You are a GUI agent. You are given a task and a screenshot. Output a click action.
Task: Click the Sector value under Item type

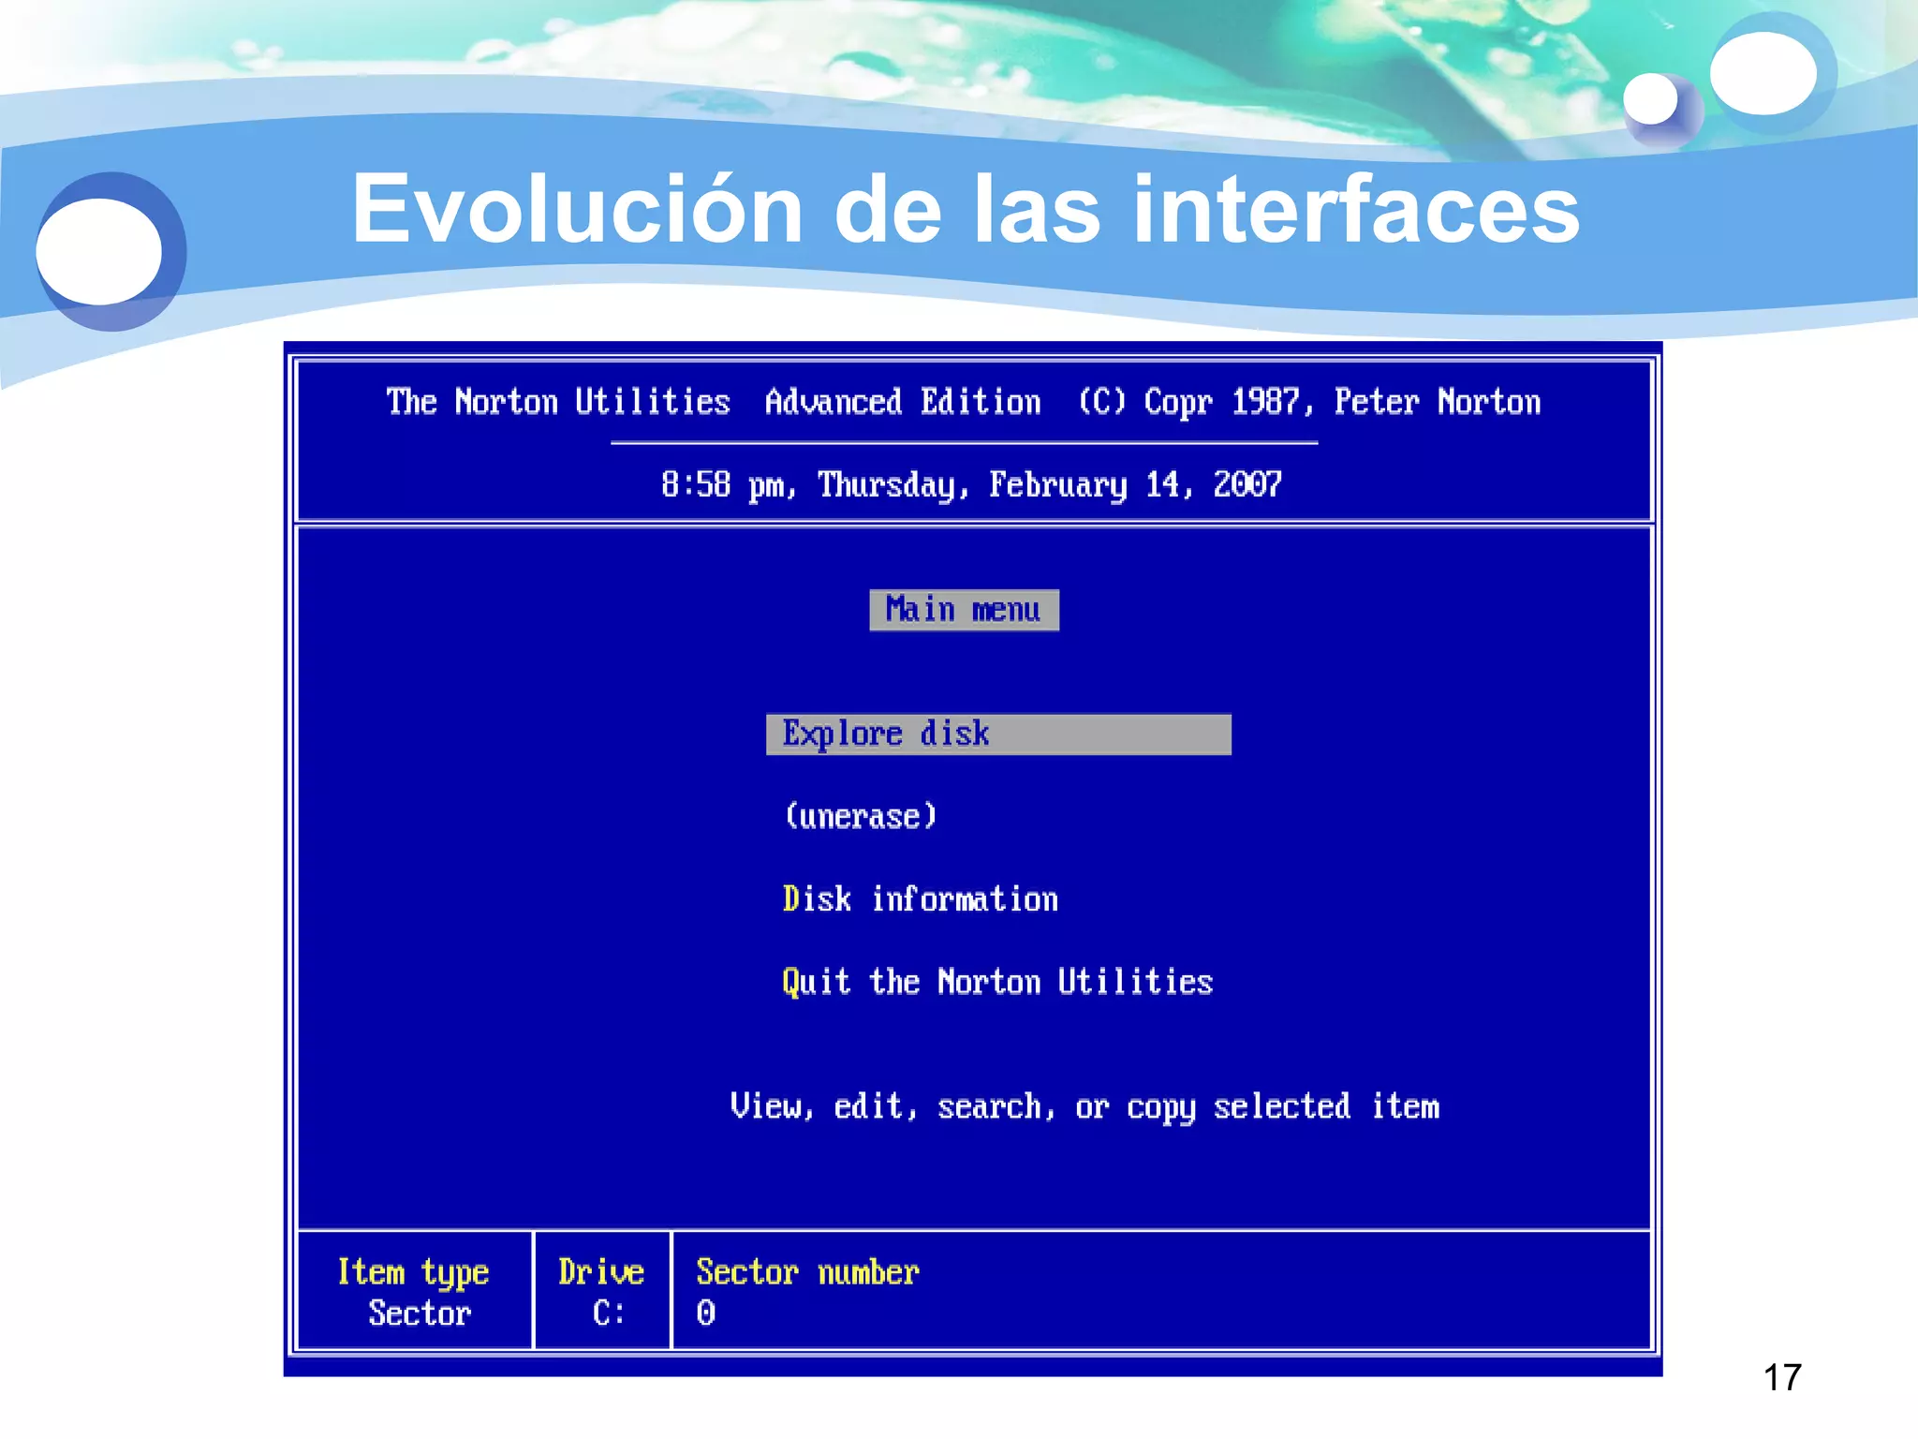[420, 1313]
